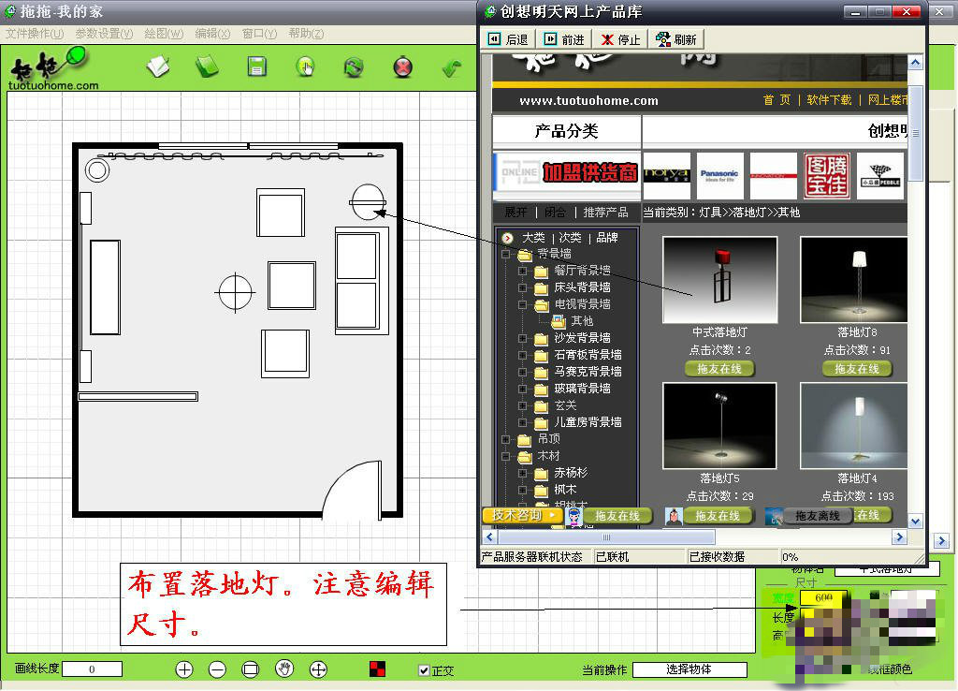Image resolution: width=958 pixels, height=691 pixels.
Task: Click the 技术咨询 button
Action: pos(522,516)
